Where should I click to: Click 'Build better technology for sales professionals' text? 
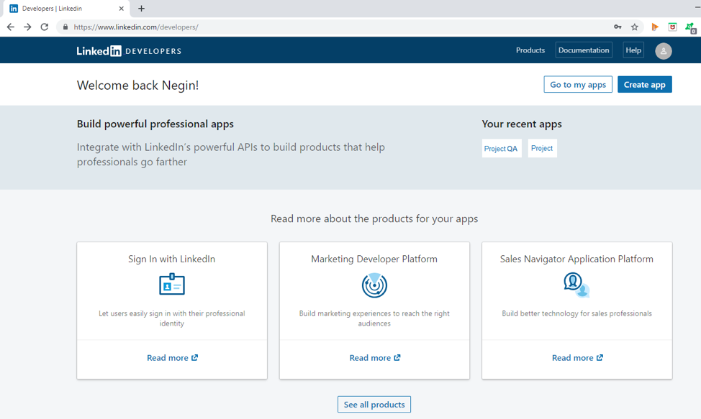click(x=576, y=313)
